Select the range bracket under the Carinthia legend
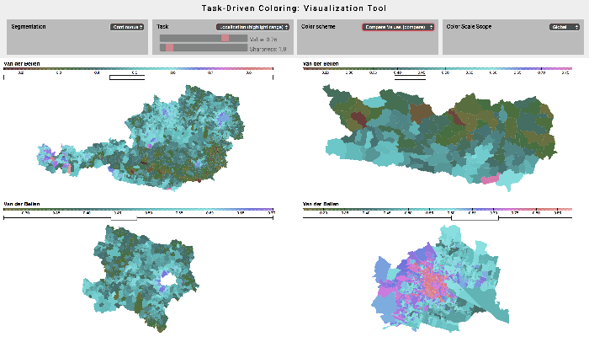589x342 pixels. pos(410,77)
